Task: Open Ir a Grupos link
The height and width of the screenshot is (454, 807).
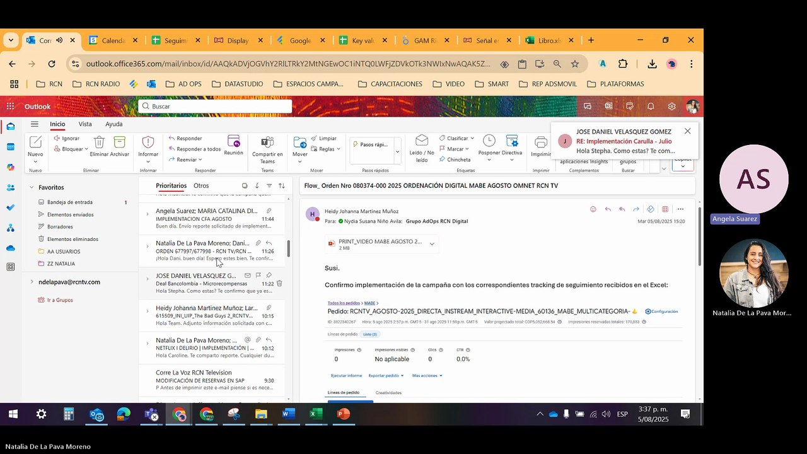Action: 60,300
